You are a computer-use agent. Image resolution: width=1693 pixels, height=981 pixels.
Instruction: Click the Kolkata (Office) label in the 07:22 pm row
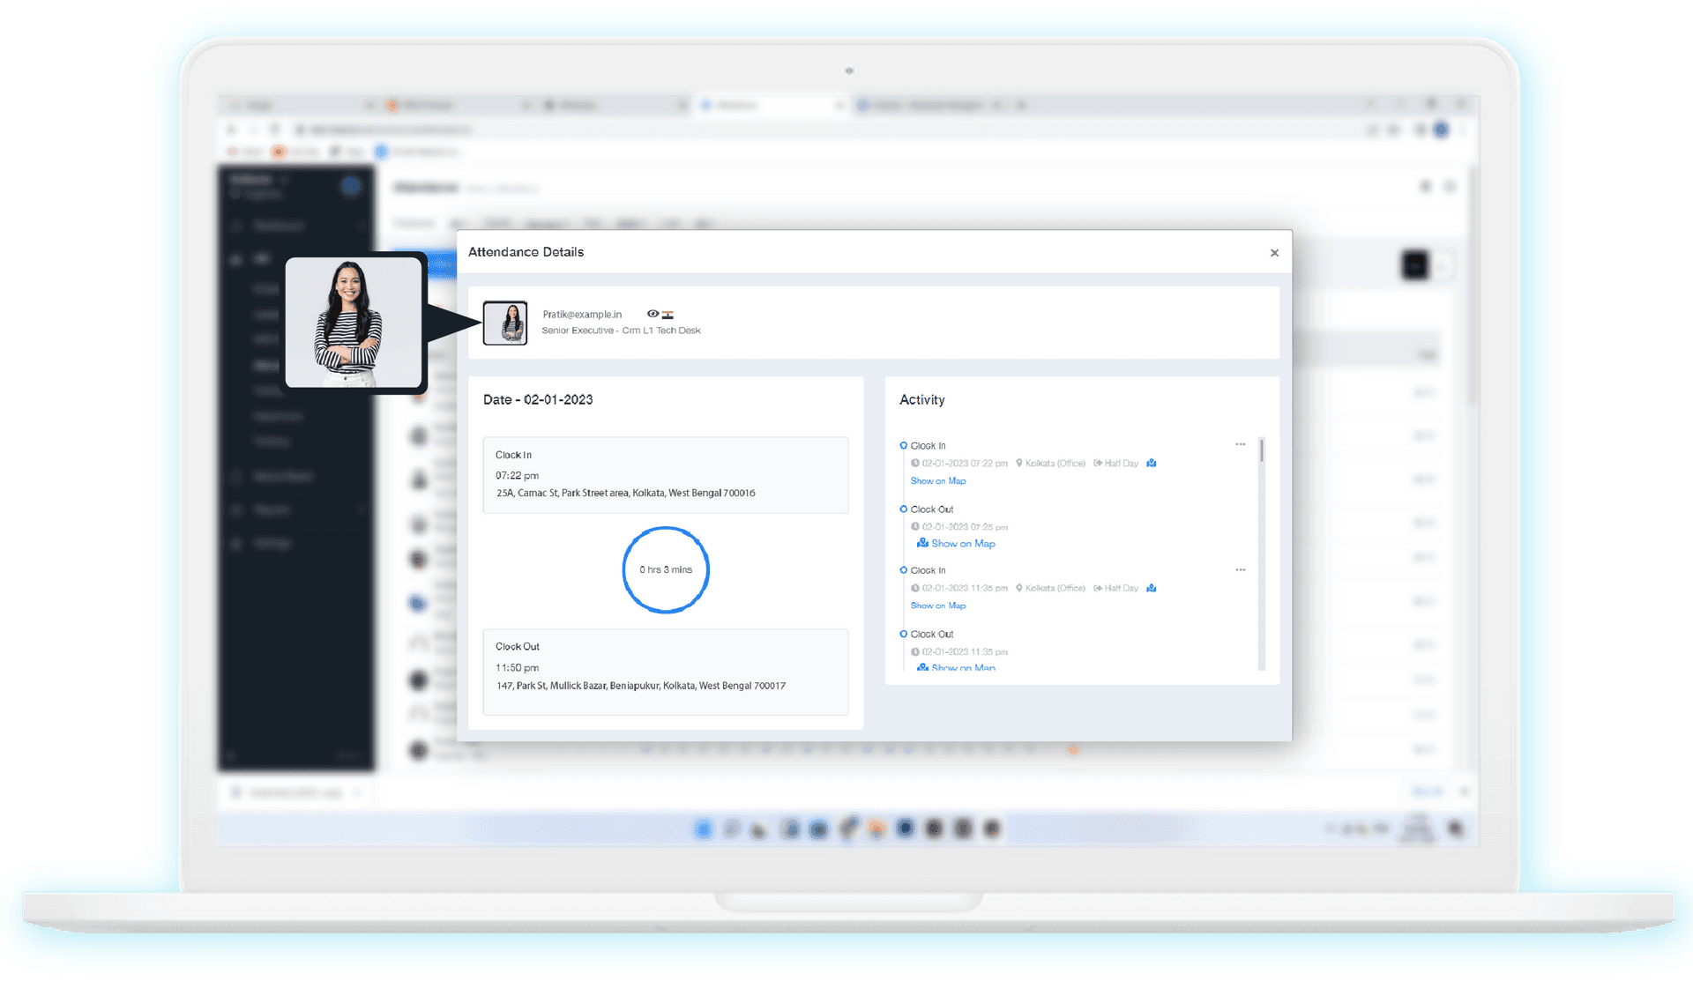pos(1055,464)
